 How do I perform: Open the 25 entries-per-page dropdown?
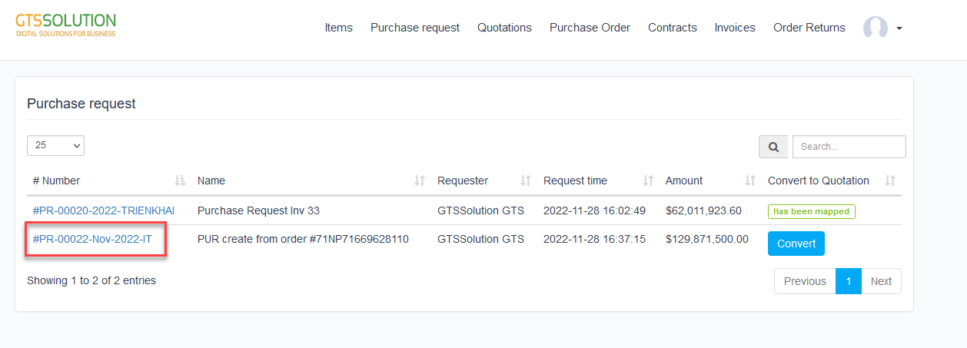[x=55, y=145]
